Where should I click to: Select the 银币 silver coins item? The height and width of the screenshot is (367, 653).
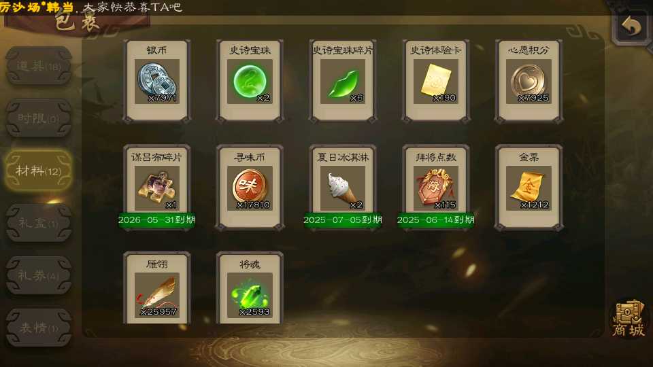157,81
